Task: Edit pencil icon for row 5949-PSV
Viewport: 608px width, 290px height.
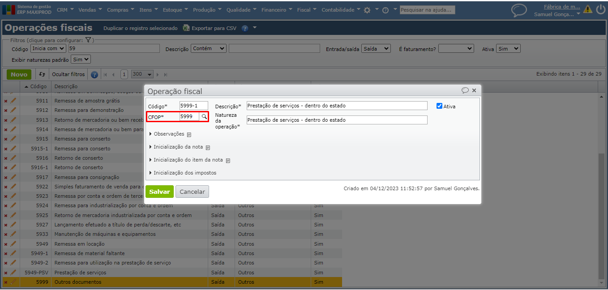Action: (x=13, y=272)
